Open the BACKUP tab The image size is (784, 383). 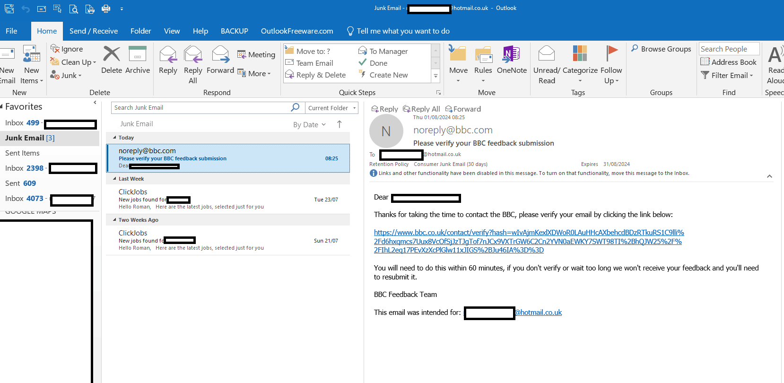235,31
